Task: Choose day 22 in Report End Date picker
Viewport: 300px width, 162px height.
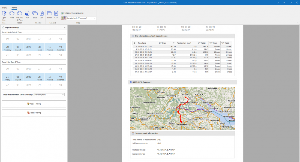Action: point(7,85)
